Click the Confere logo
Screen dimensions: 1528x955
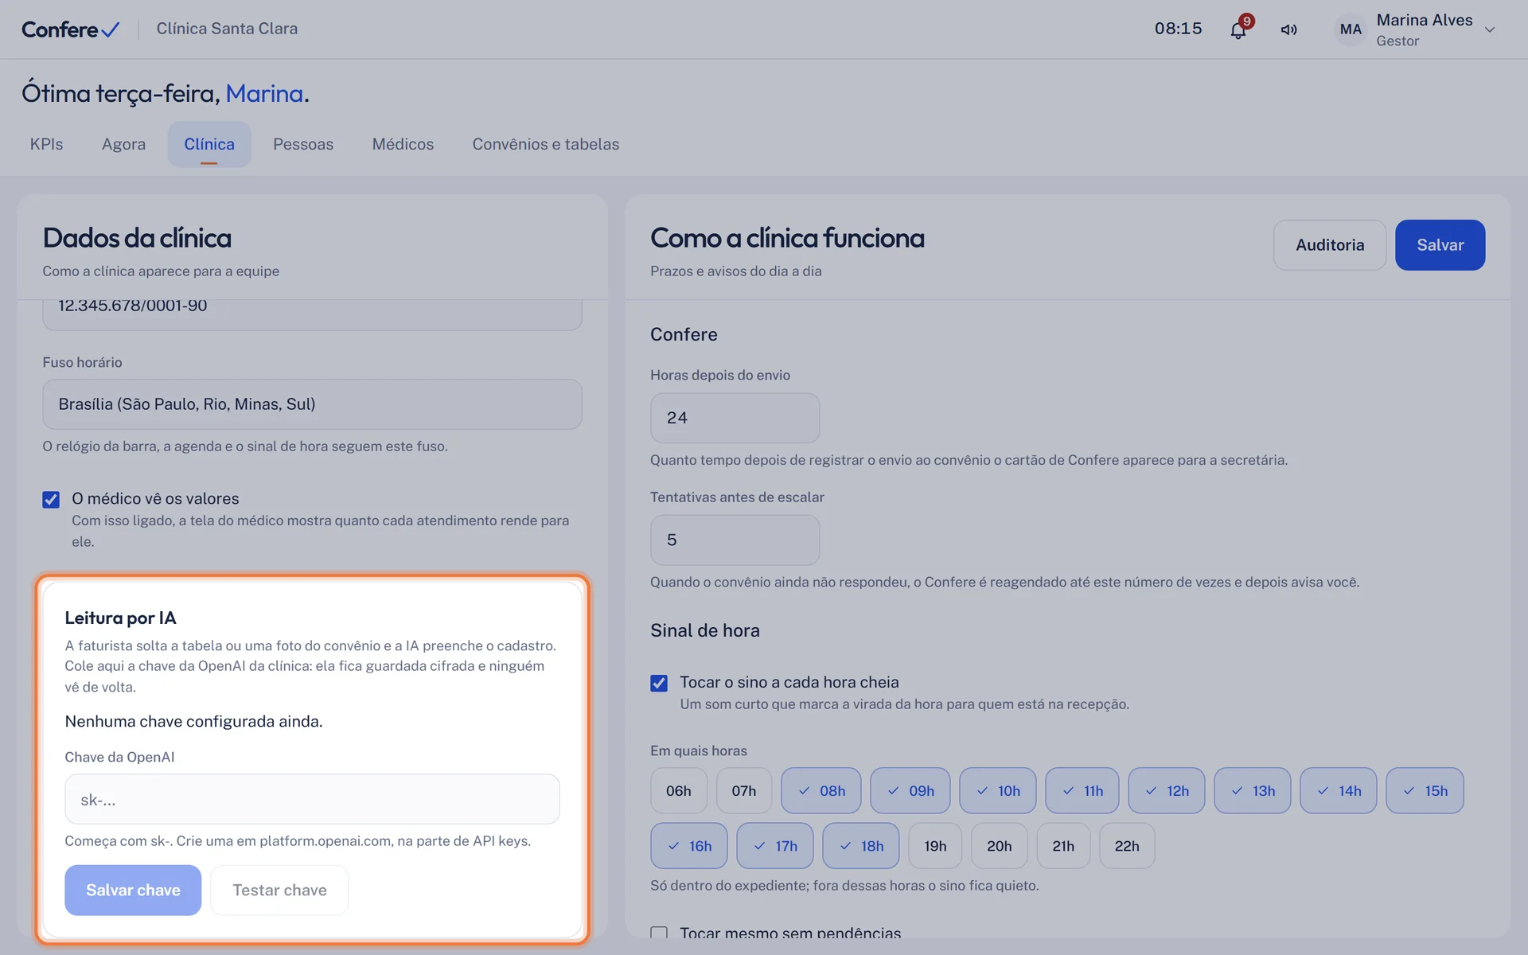[70, 29]
